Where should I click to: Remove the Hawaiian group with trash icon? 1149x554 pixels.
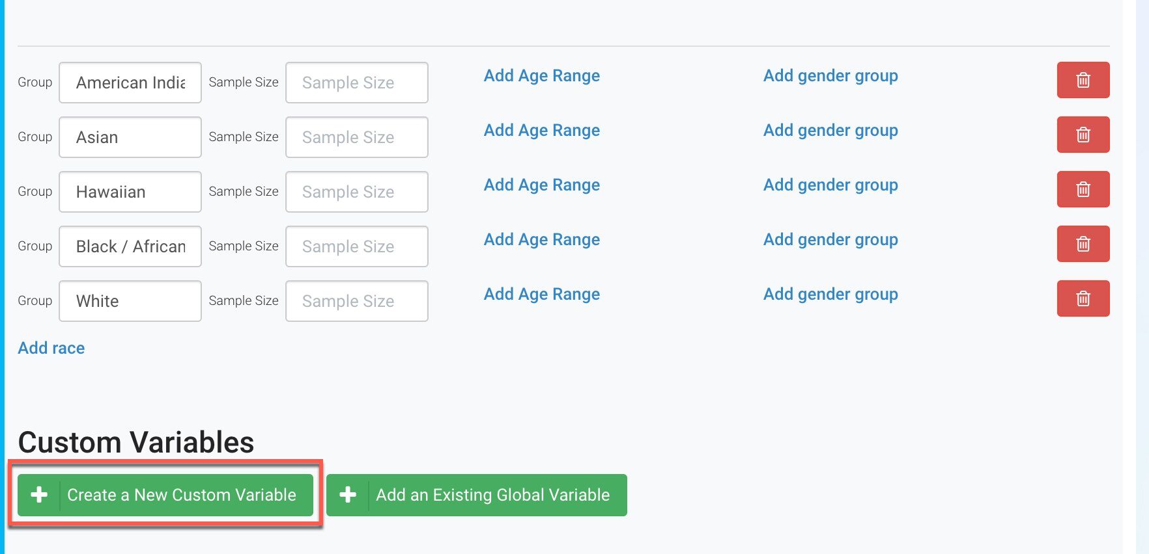pos(1083,189)
